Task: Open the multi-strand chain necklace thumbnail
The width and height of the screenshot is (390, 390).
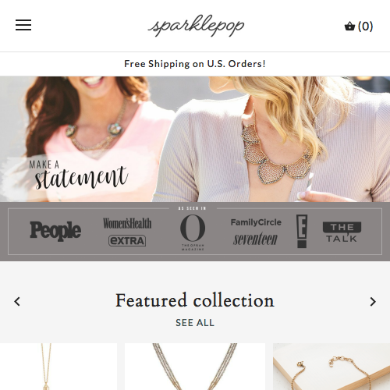Action: pos(195,367)
